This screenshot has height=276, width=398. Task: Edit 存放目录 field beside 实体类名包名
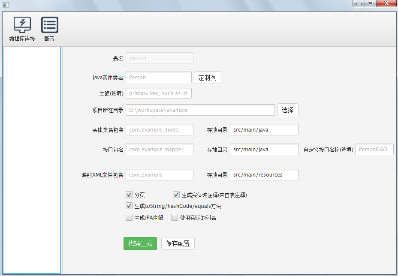tap(264, 129)
